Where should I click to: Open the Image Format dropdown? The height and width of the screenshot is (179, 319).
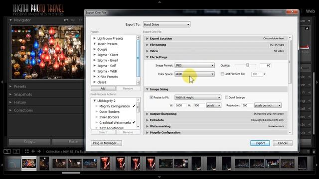tap(194, 65)
